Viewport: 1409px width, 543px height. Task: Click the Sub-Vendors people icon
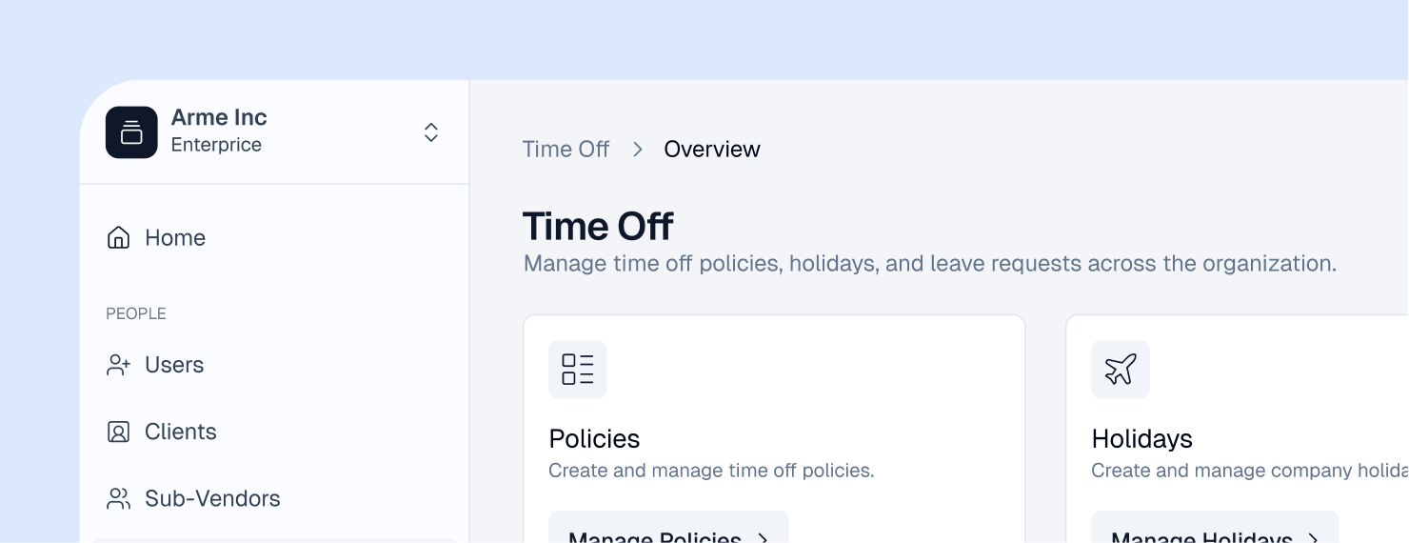pos(118,498)
